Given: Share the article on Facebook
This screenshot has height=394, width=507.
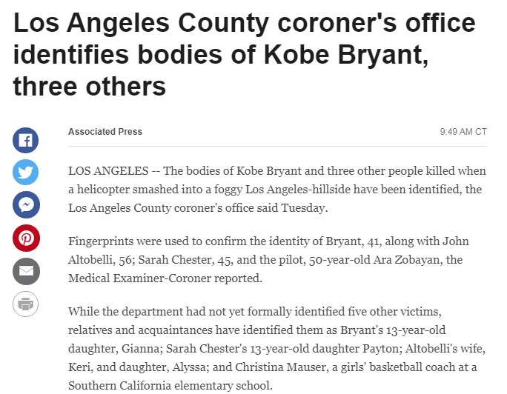Looking at the screenshot, I should [25, 140].
